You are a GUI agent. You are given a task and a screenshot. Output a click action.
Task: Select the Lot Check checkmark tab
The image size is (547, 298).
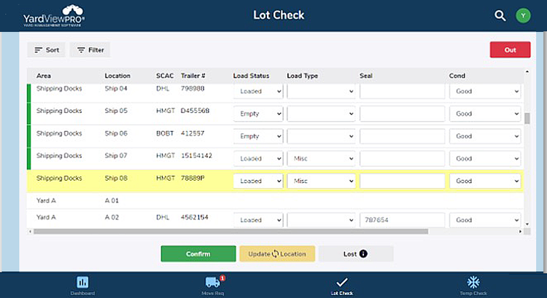click(x=341, y=285)
